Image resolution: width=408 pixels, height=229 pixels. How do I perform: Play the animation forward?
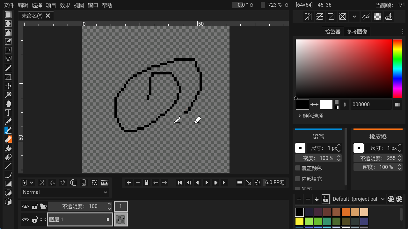[207, 183]
